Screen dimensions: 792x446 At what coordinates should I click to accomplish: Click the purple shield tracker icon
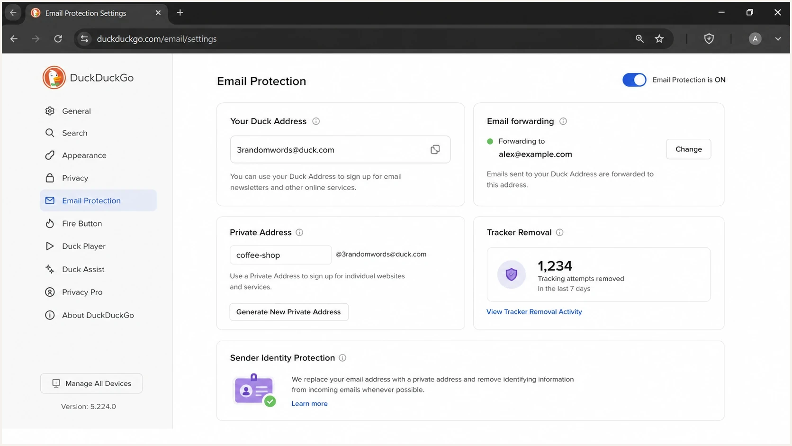tap(511, 274)
